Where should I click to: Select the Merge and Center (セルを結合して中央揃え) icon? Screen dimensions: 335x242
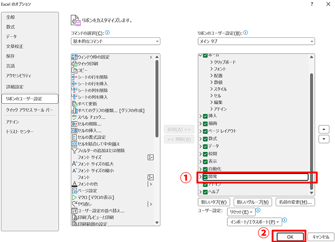[75, 143]
